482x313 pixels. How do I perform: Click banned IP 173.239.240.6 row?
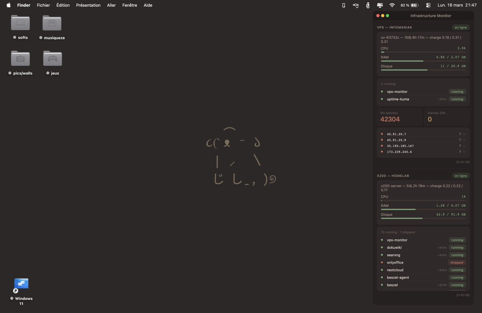pyautogui.click(x=423, y=152)
